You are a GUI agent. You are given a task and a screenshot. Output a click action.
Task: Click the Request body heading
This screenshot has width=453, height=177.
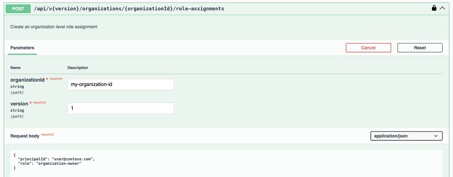(x=25, y=136)
